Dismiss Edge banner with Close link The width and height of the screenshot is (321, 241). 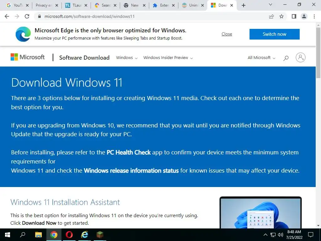pyautogui.click(x=227, y=34)
